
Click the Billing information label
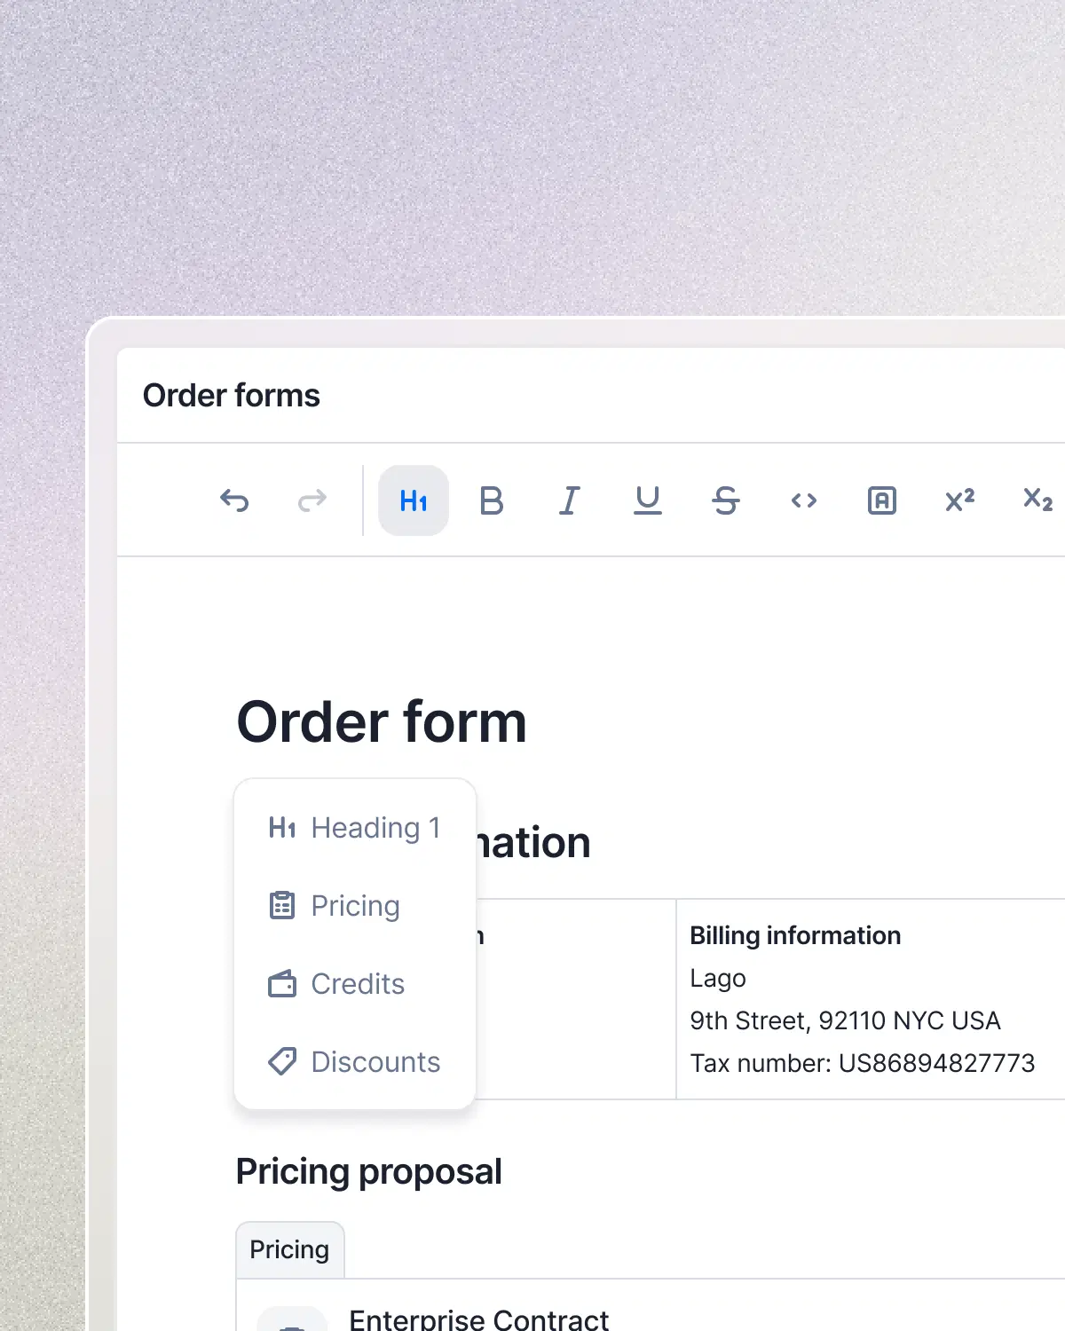click(x=795, y=935)
